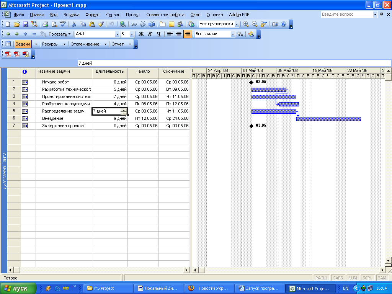
Task: Click the Windows 'пуск' start button
Action: click(x=18, y=289)
